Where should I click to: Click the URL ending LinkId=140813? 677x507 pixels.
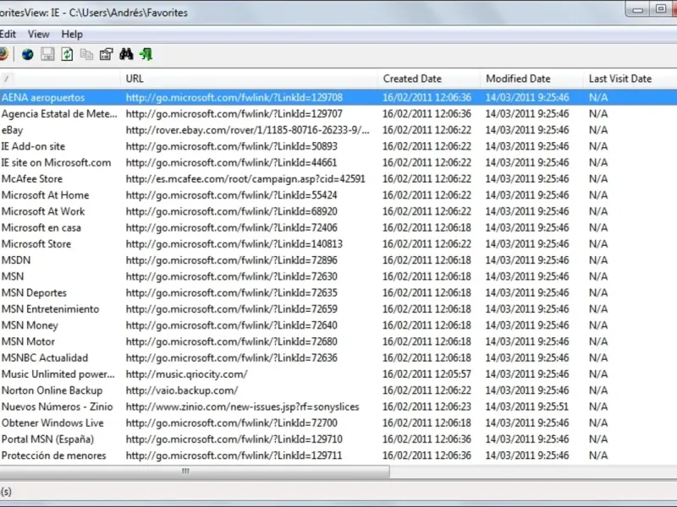point(234,244)
